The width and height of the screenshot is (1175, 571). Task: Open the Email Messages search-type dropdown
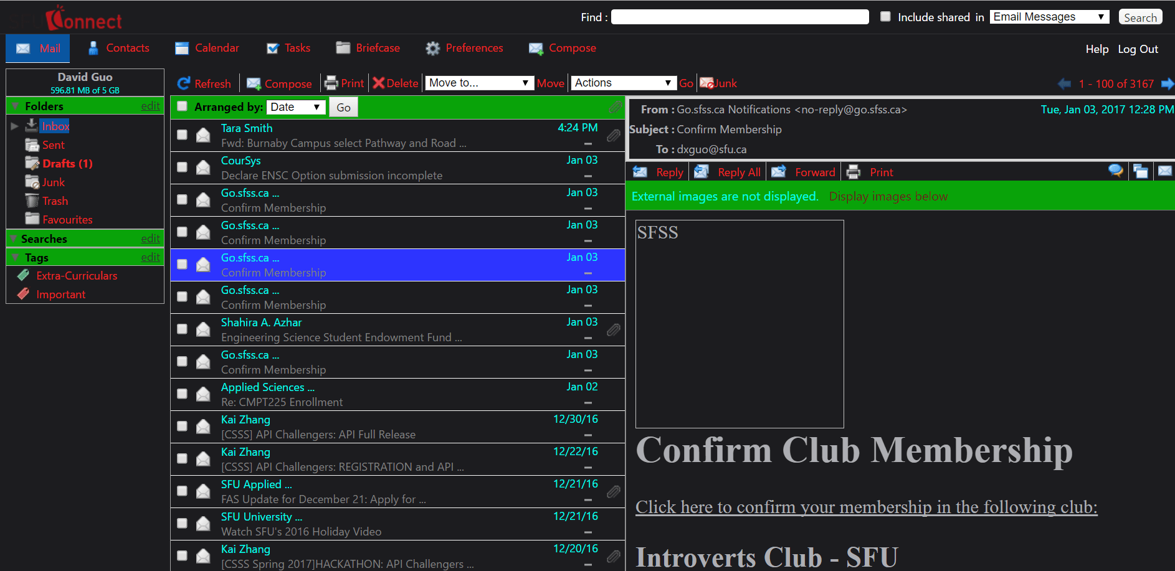(x=1049, y=17)
